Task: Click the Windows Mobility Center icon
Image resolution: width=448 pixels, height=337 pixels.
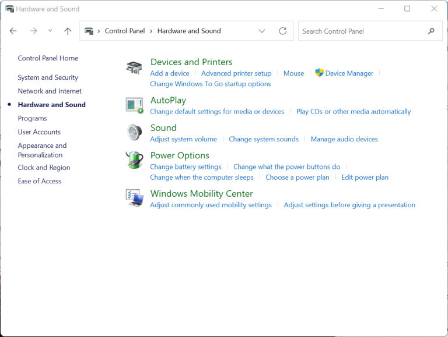Action: coord(134,197)
